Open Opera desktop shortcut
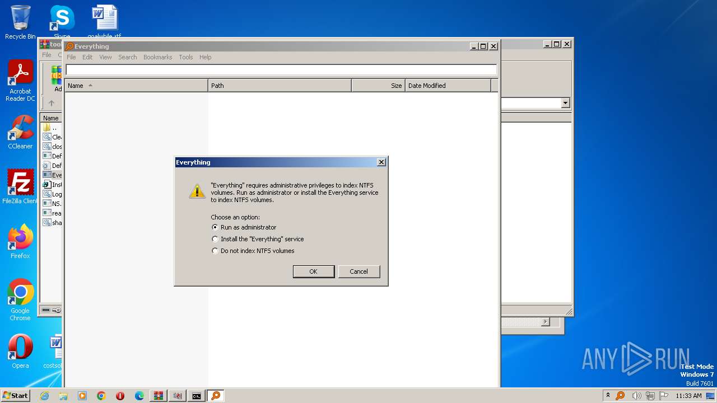The width and height of the screenshot is (717, 403). [x=20, y=352]
